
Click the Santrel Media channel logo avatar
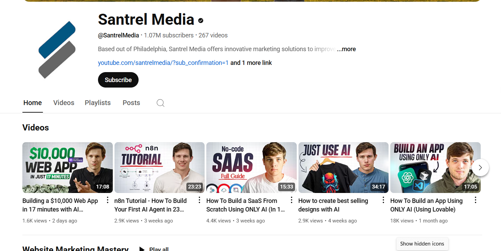(x=57, y=50)
